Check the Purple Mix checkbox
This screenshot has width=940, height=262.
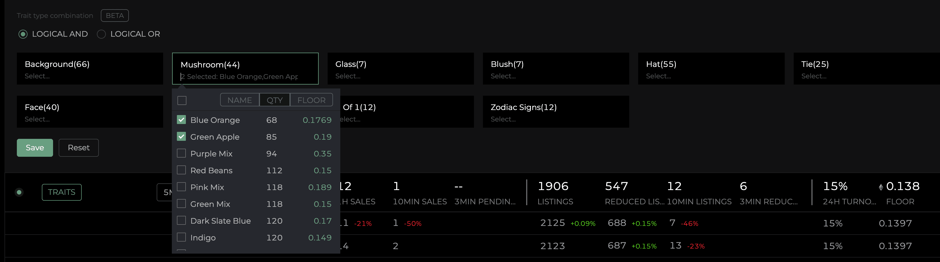coord(181,153)
